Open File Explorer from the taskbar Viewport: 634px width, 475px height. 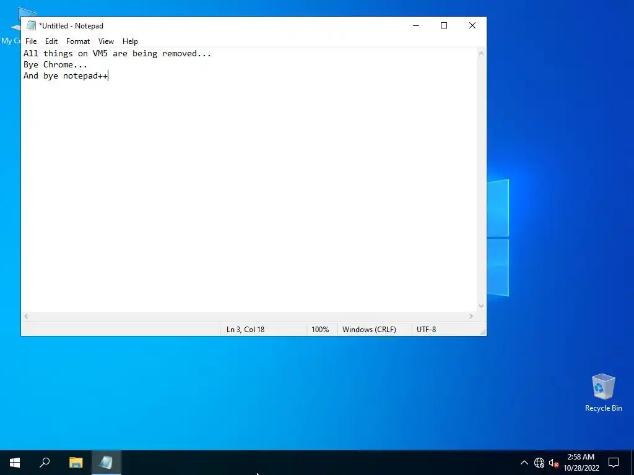(76, 463)
